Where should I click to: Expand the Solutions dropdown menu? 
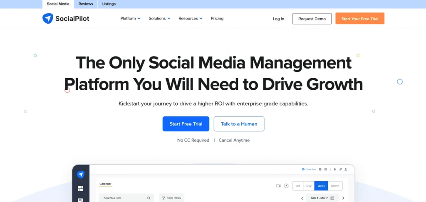click(x=159, y=18)
